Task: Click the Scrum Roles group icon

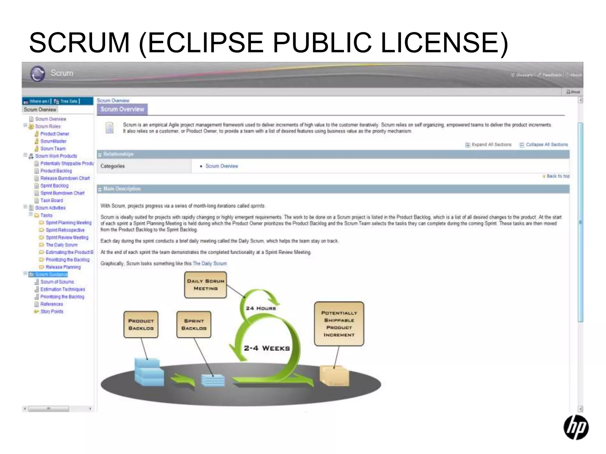Action: (x=31, y=127)
